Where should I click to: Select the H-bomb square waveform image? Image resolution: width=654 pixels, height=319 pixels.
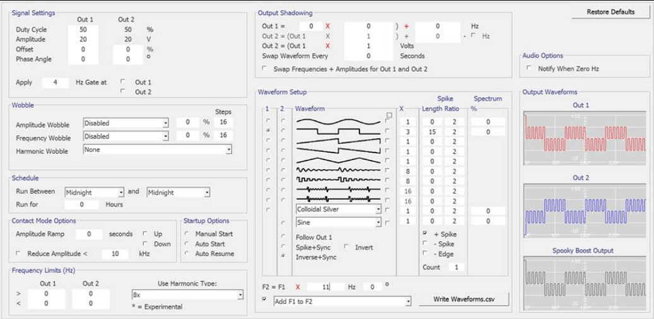click(x=338, y=199)
